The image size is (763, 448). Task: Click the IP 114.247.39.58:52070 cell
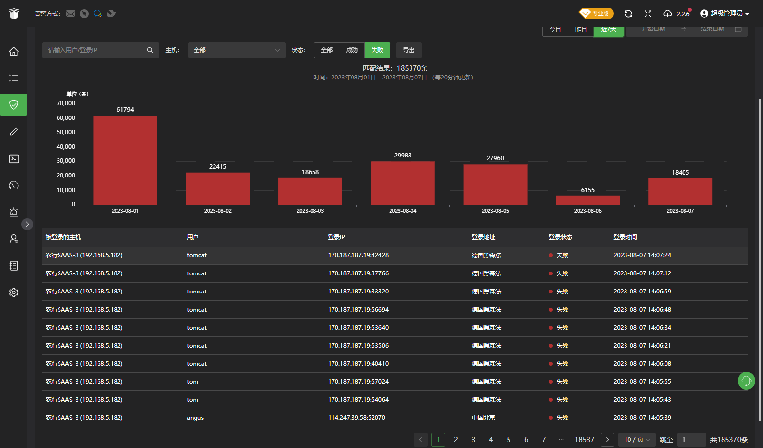click(356, 418)
